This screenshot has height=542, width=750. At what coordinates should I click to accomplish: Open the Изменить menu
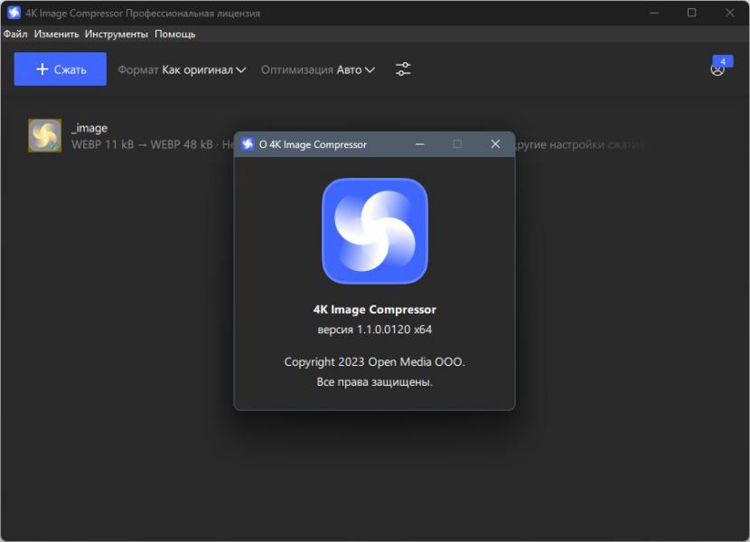[56, 34]
